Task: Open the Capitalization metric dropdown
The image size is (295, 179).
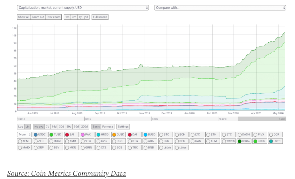Action: coord(83,8)
